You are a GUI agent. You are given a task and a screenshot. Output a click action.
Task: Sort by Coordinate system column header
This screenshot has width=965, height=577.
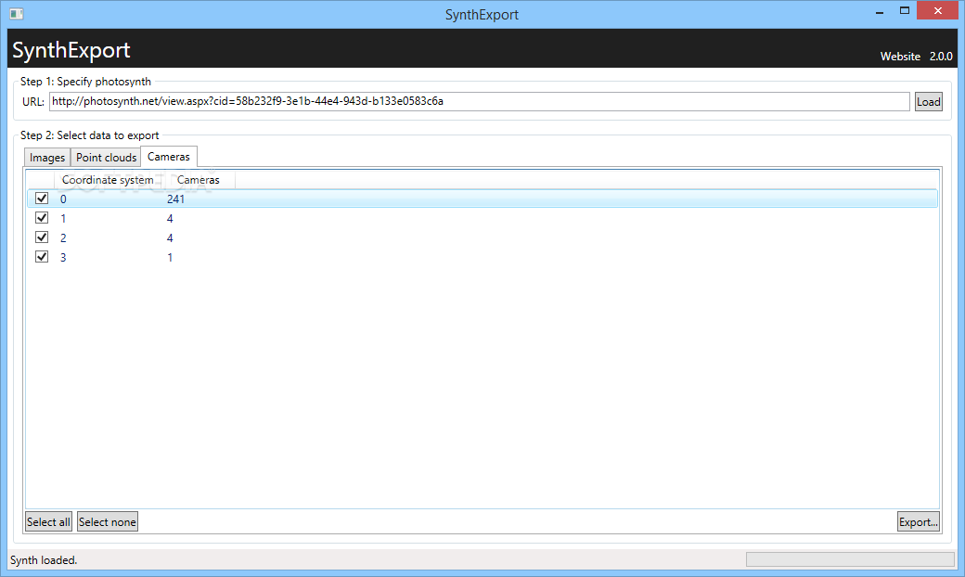coord(108,180)
